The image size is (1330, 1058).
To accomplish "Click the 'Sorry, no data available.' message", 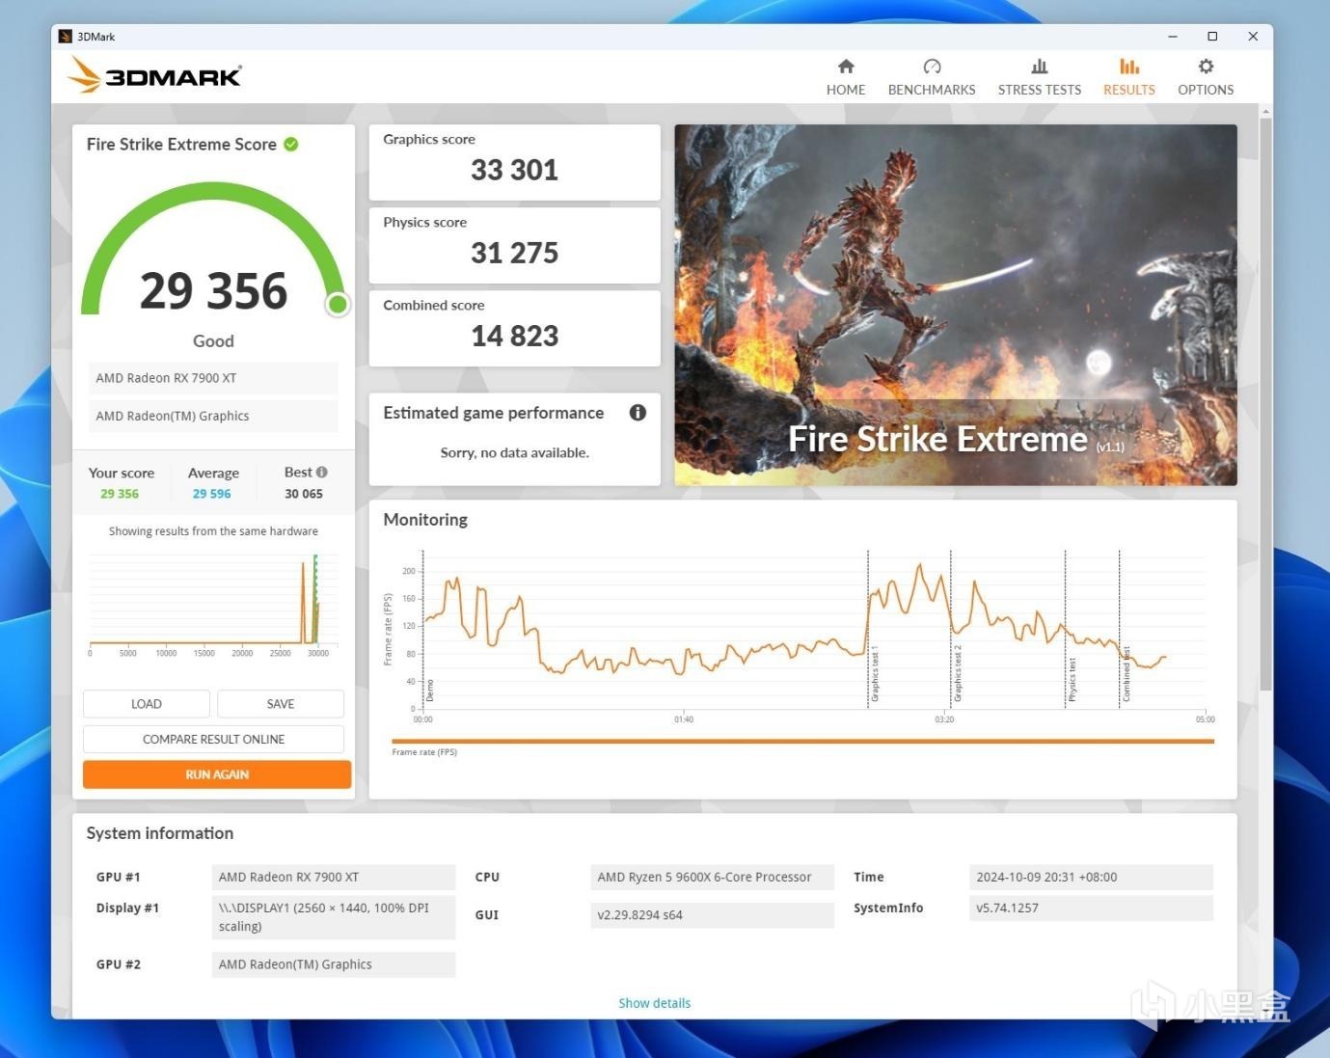I will 515,452.
